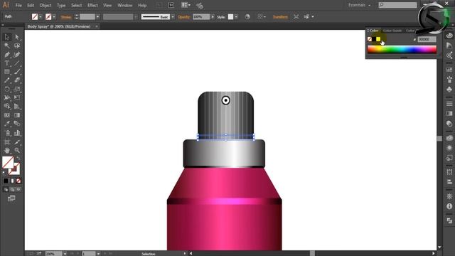455x256 pixels.
Task: Open Gradient panel from right dock
Action: [x=449, y=114]
